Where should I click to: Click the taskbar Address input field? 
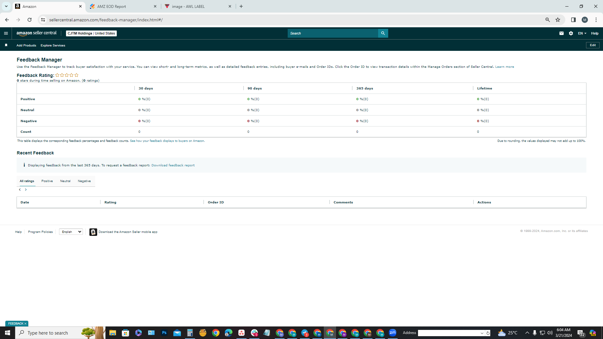point(448,333)
